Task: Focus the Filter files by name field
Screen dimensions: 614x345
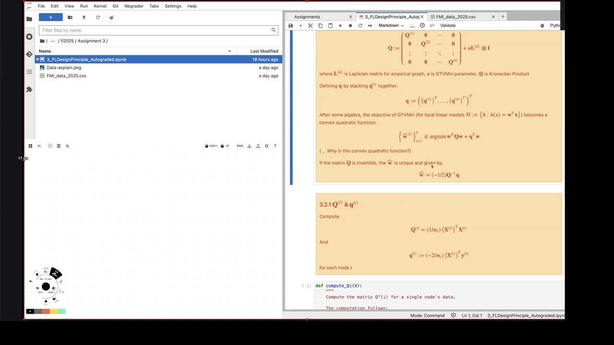Action: [158, 30]
